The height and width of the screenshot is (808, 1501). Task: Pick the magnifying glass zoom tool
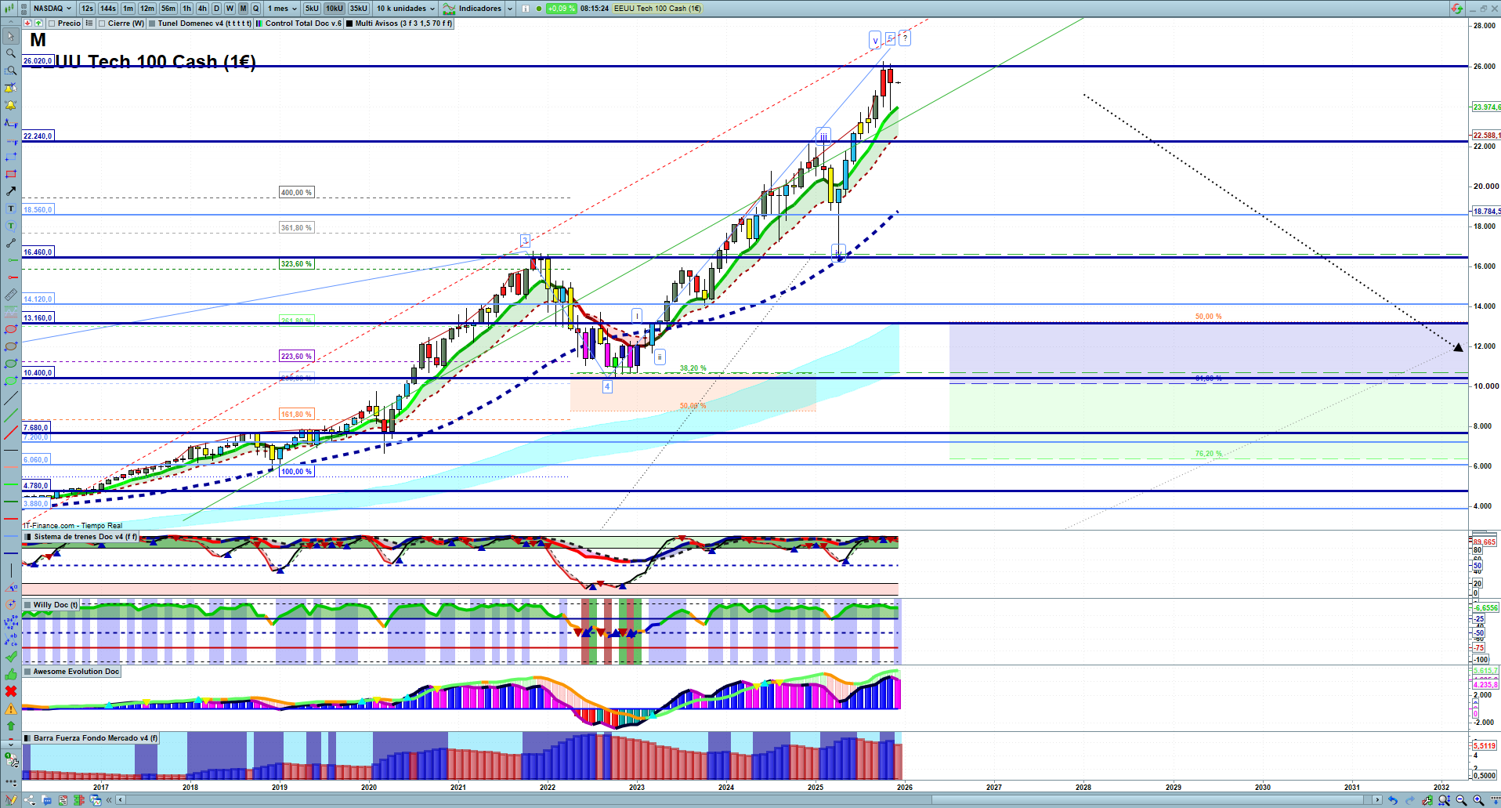coord(10,53)
